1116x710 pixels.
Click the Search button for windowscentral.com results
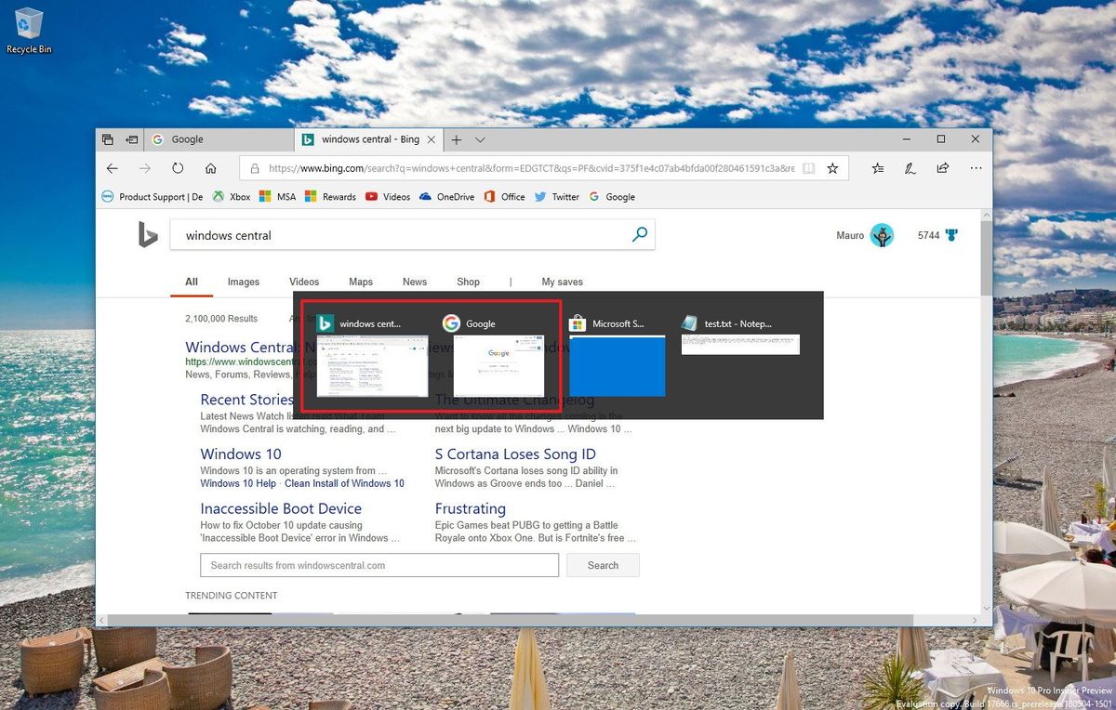(603, 565)
